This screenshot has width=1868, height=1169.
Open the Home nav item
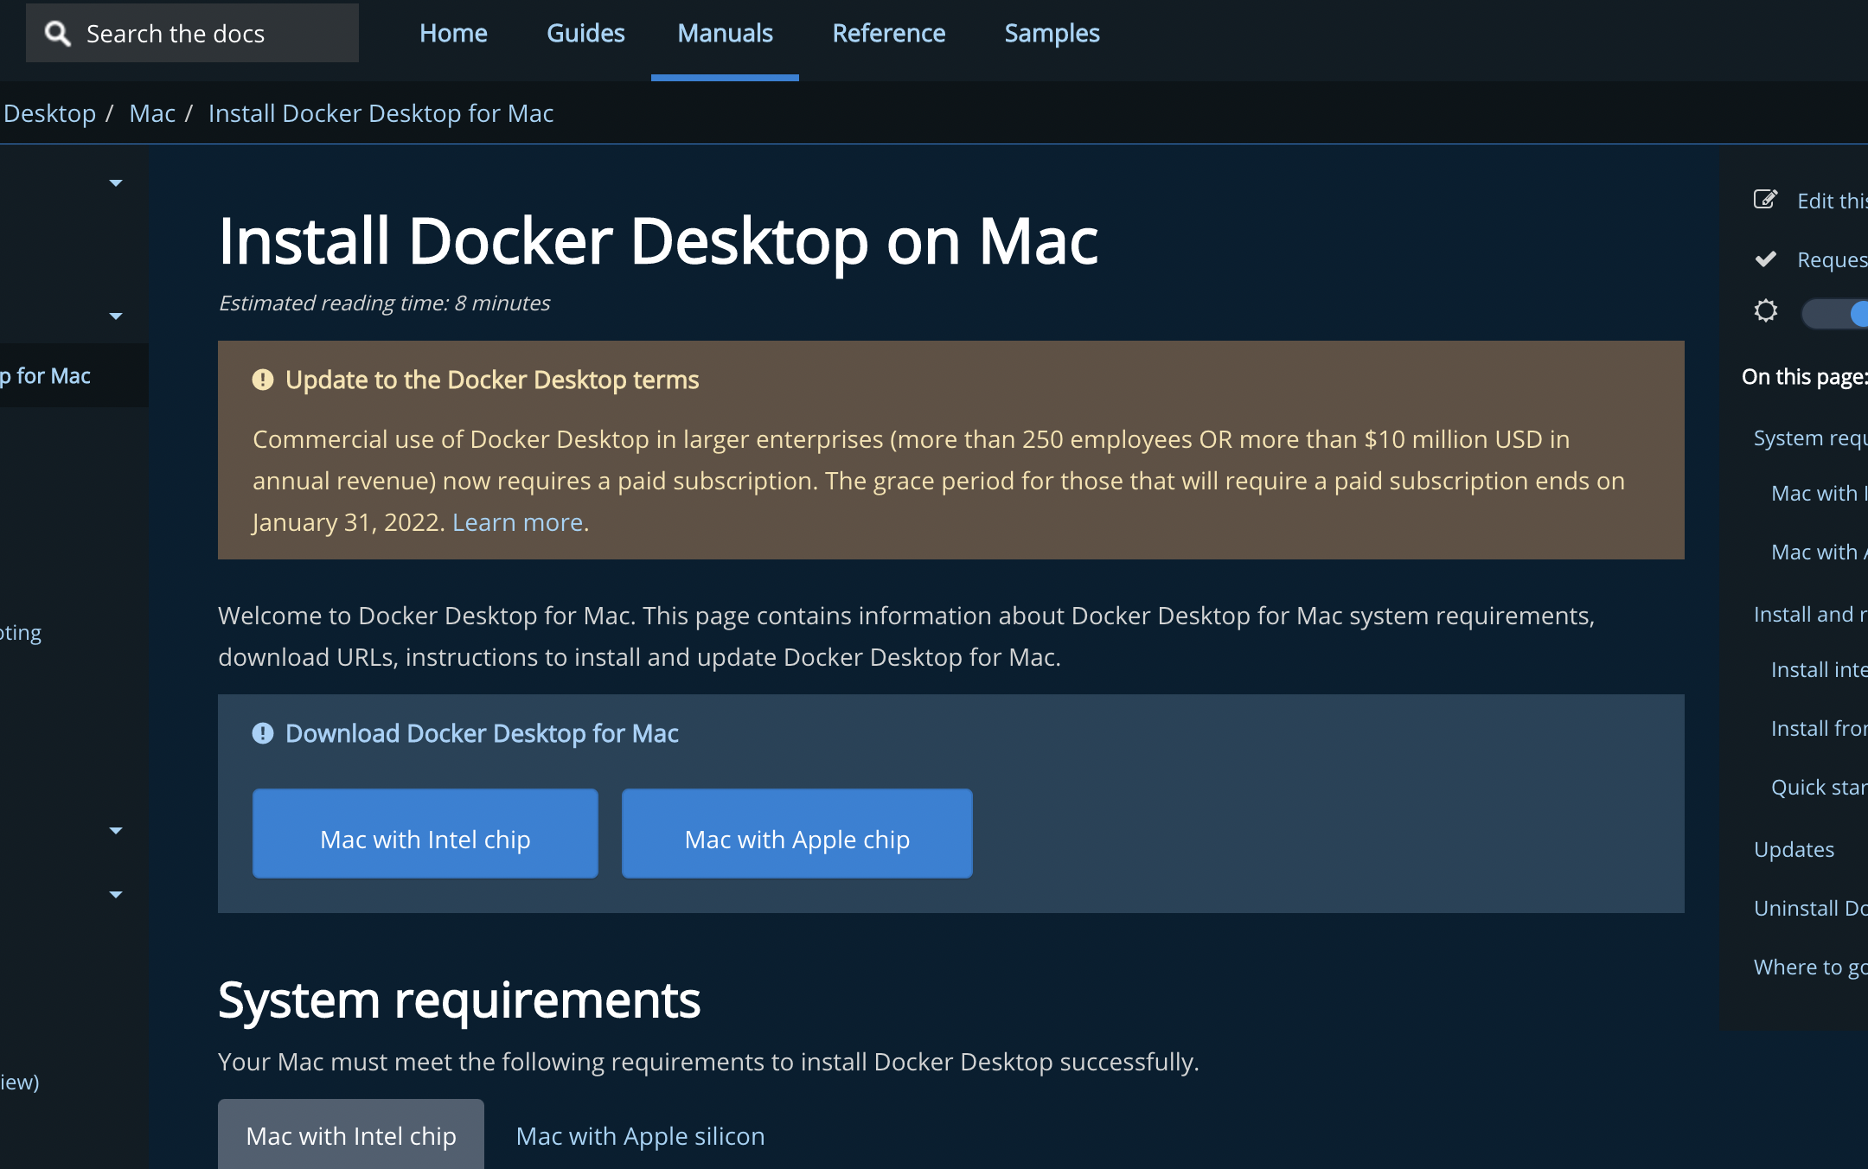453,34
